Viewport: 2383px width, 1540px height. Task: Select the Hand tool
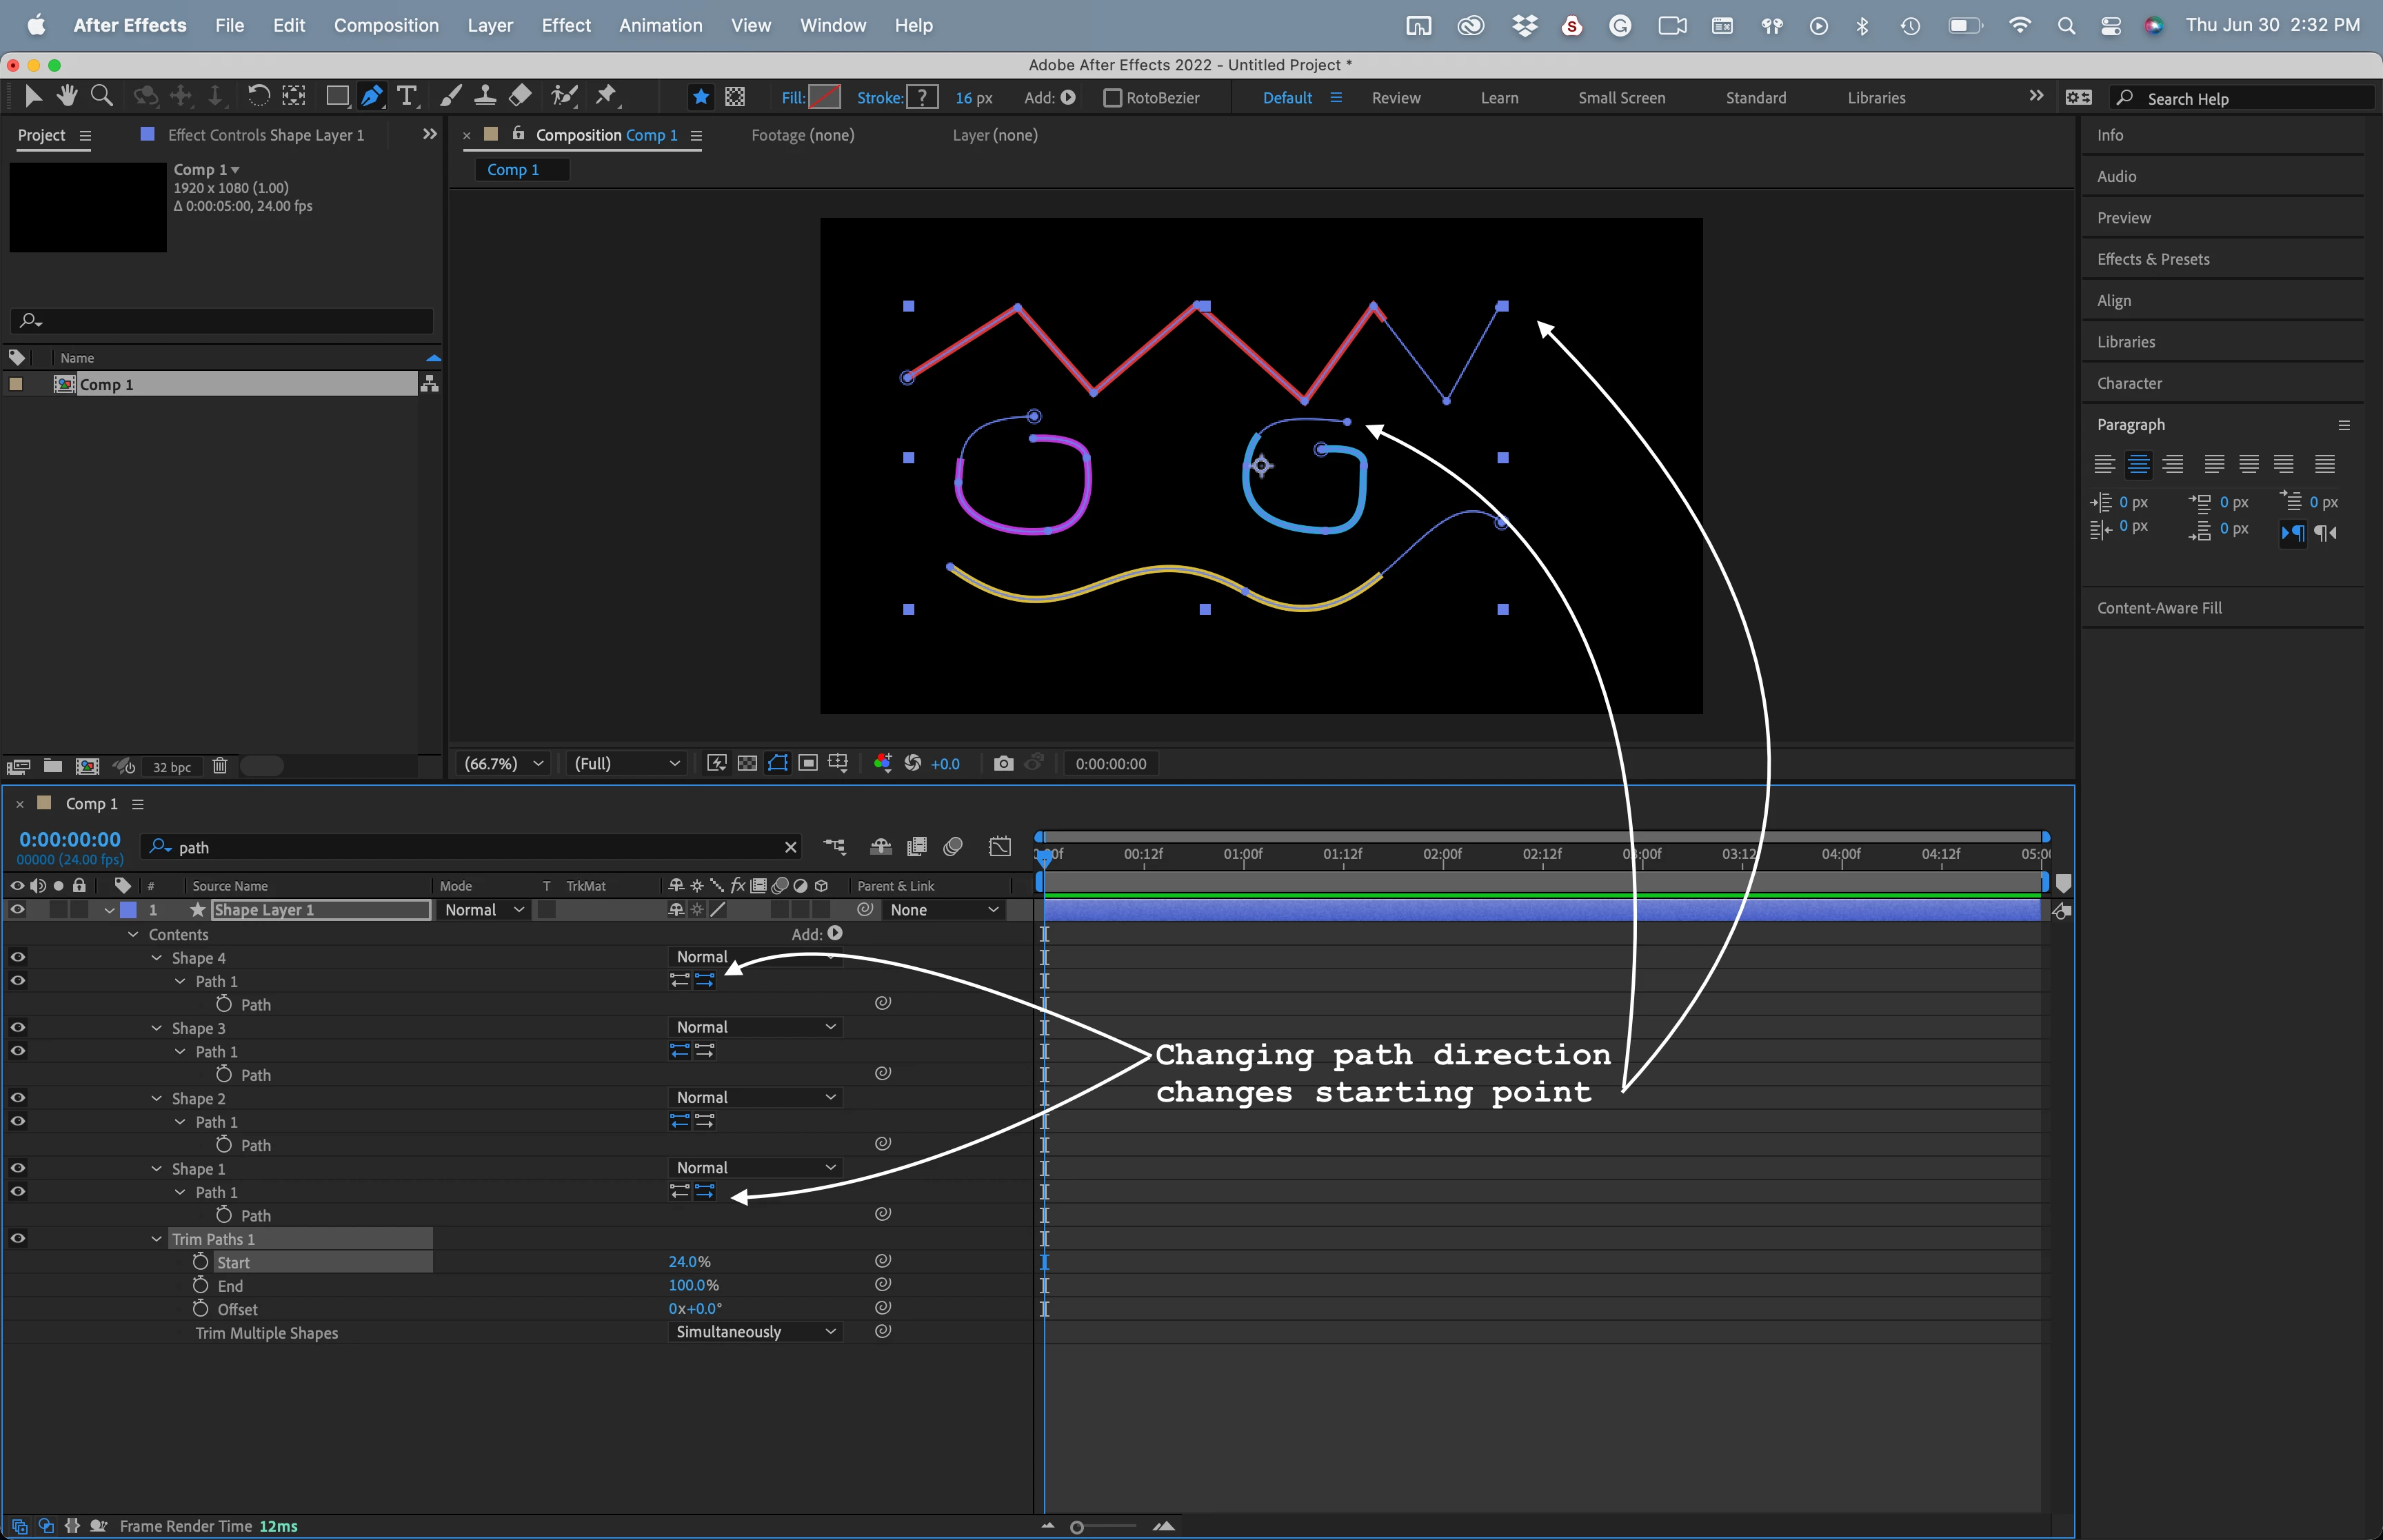[x=67, y=96]
